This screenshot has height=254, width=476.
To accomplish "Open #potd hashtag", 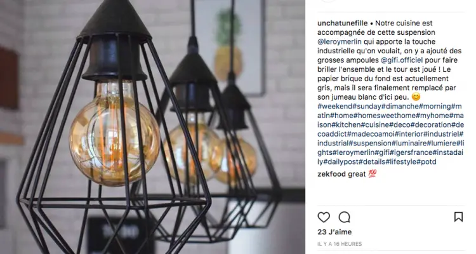I will coord(426,162).
